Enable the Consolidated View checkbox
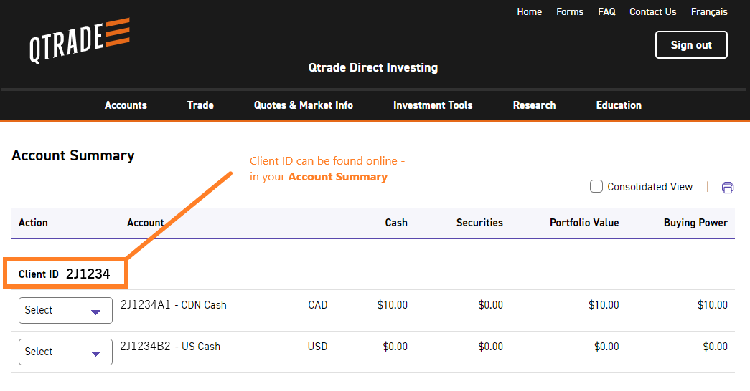Image resolution: width=750 pixels, height=391 pixels. point(596,187)
